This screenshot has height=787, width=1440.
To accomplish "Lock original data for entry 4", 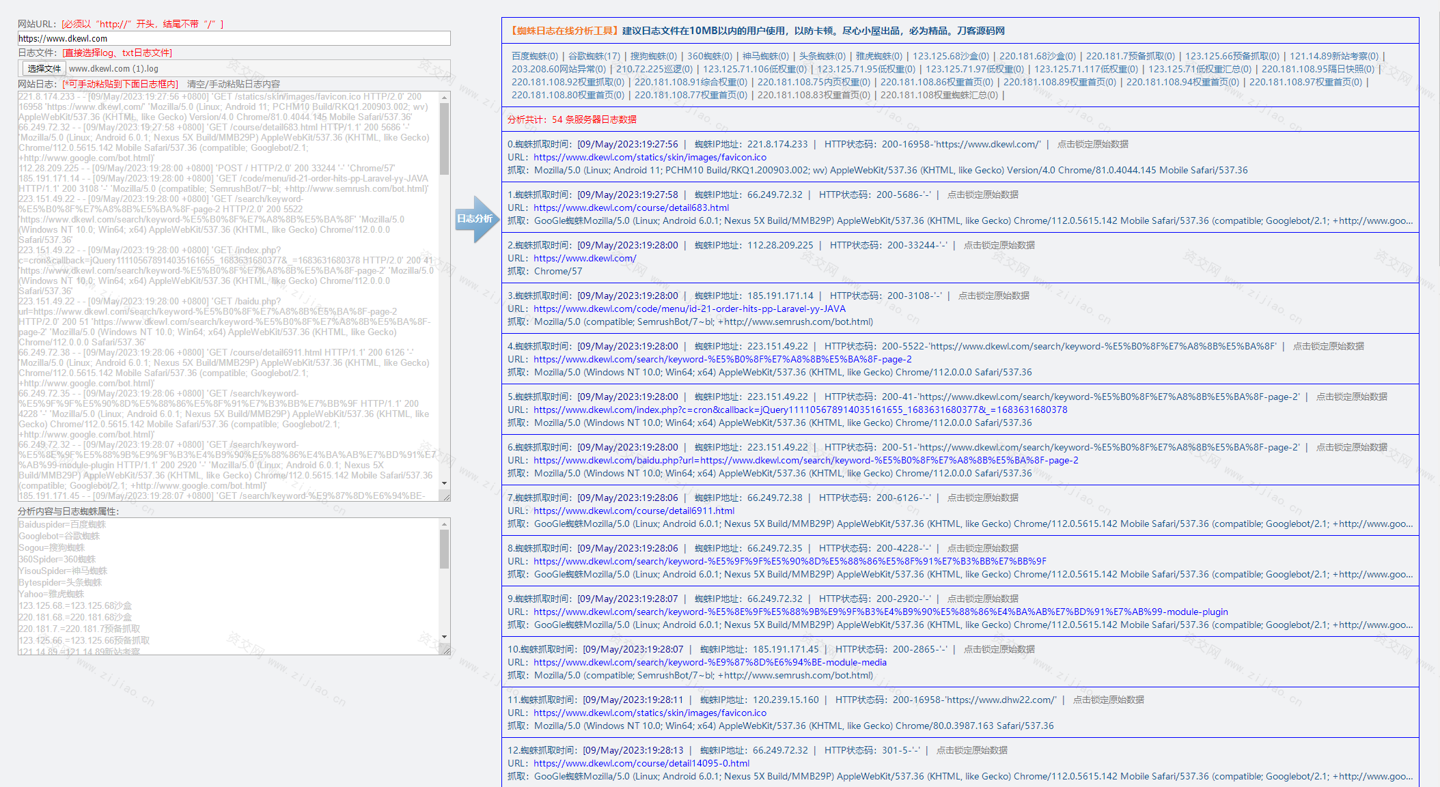I will pyautogui.click(x=1328, y=346).
